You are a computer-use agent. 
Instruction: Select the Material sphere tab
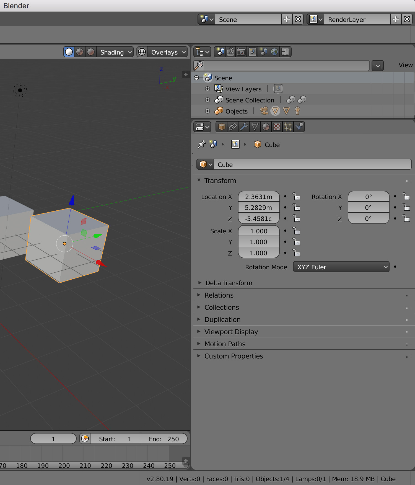tap(266, 127)
